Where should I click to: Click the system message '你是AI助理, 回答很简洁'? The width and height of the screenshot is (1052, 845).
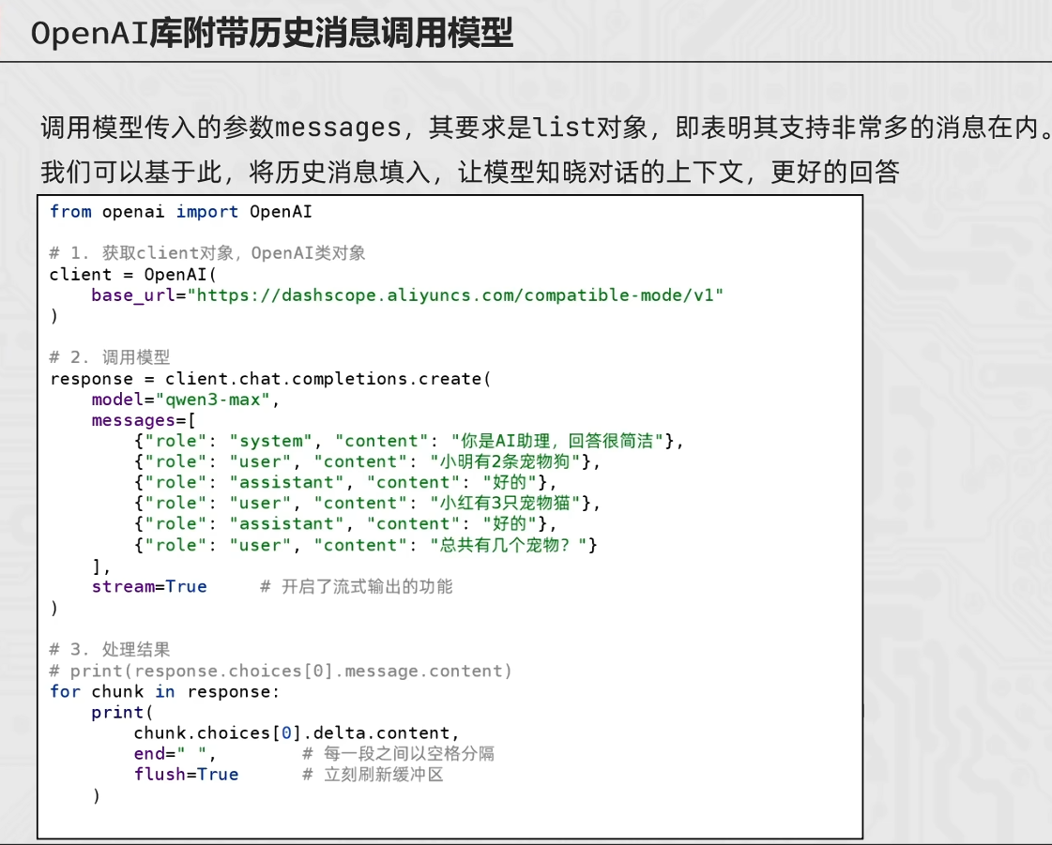point(408,442)
